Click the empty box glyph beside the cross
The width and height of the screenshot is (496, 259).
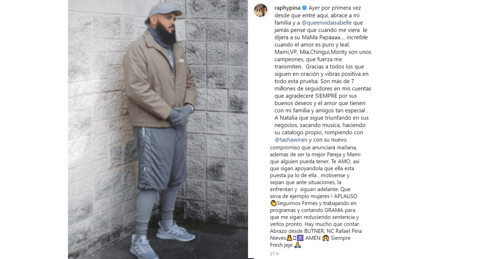pyautogui.click(x=295, y=238)
